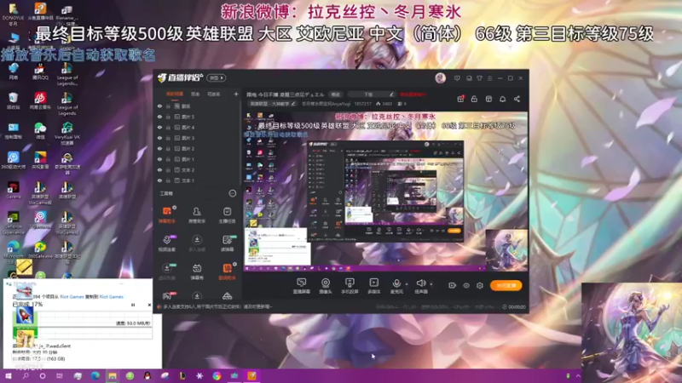Viewport: 682px width, 383px height.
Task: Hide the 图片 4 layer
Action: coord(159,127)
